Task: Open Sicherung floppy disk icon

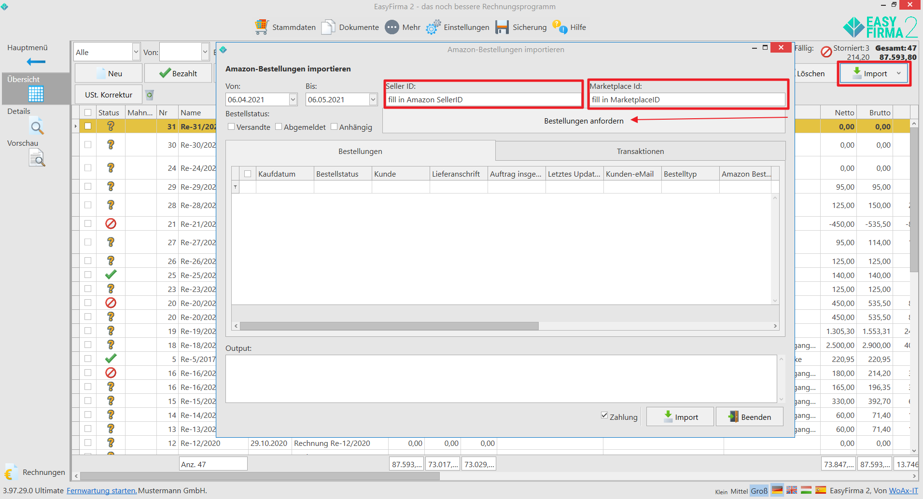Action: click(502, 27)
